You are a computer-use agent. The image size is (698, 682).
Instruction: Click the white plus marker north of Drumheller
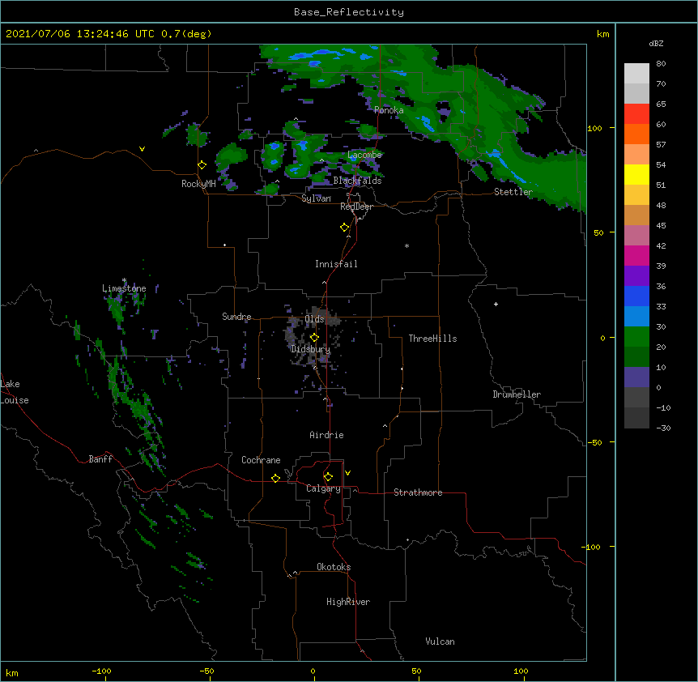[x=496, y=304]
